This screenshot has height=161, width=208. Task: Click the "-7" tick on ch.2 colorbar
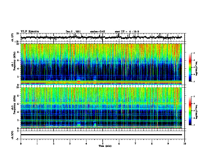(194, 125)
